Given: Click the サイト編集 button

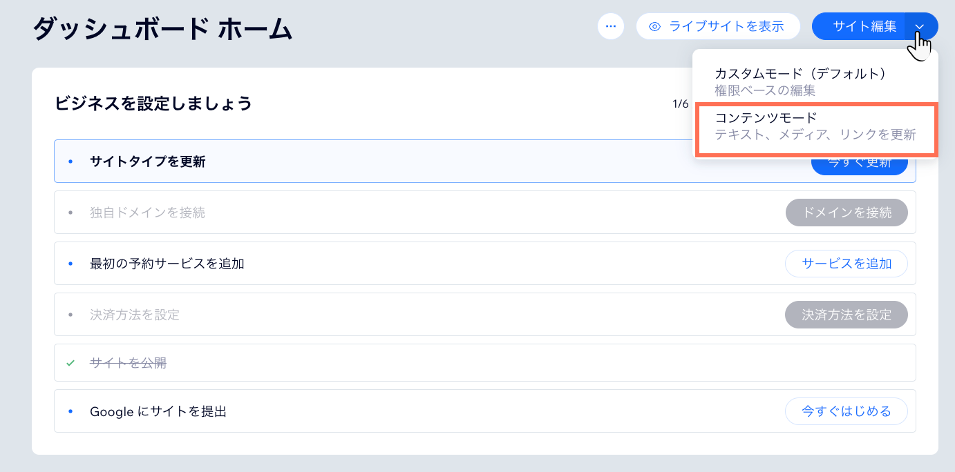Looking at the screenshot, I should 858,26.
